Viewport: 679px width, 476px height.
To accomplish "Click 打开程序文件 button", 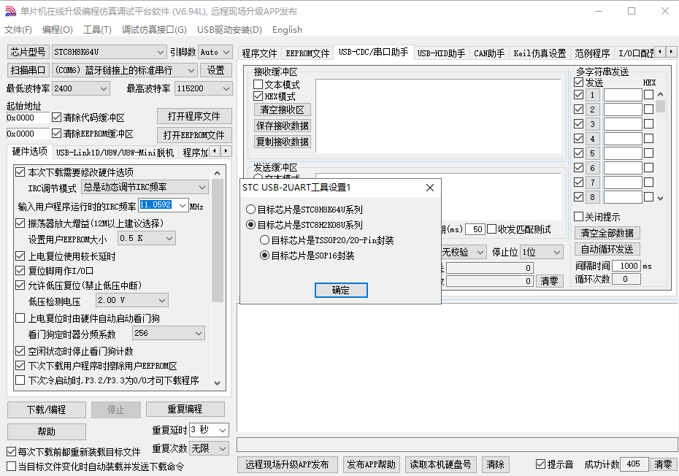I will 194,116.
